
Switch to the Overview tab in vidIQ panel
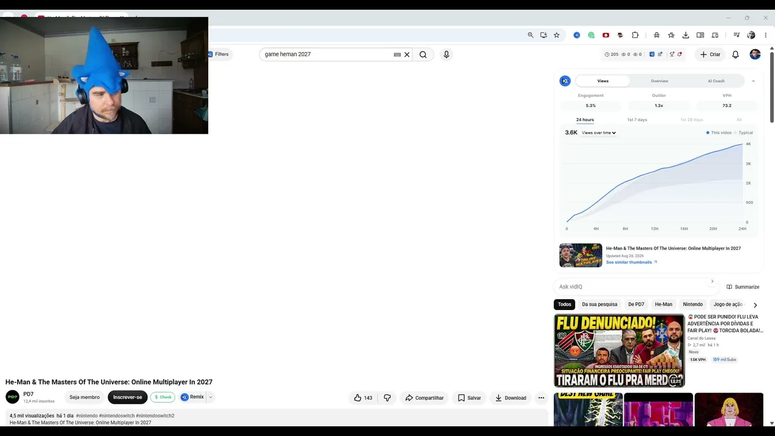[x=659, y=81]
